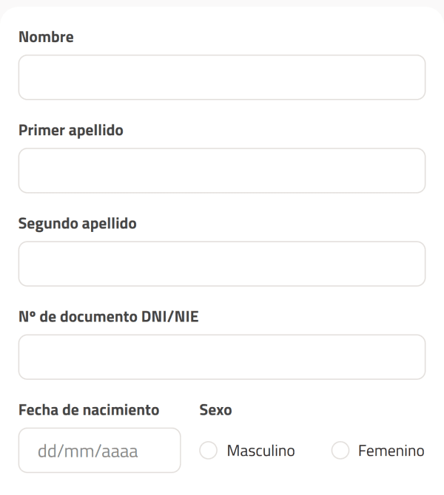Click the dd/mm/aaaa placeholder text
This screenshot has width=444, height=495.
tap(88, 450)
